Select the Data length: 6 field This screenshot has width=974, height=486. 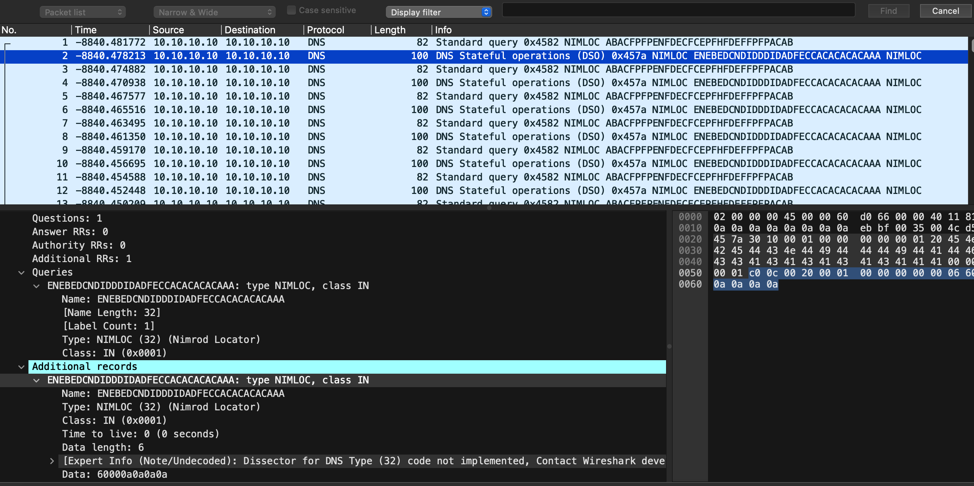pos(103,448)
